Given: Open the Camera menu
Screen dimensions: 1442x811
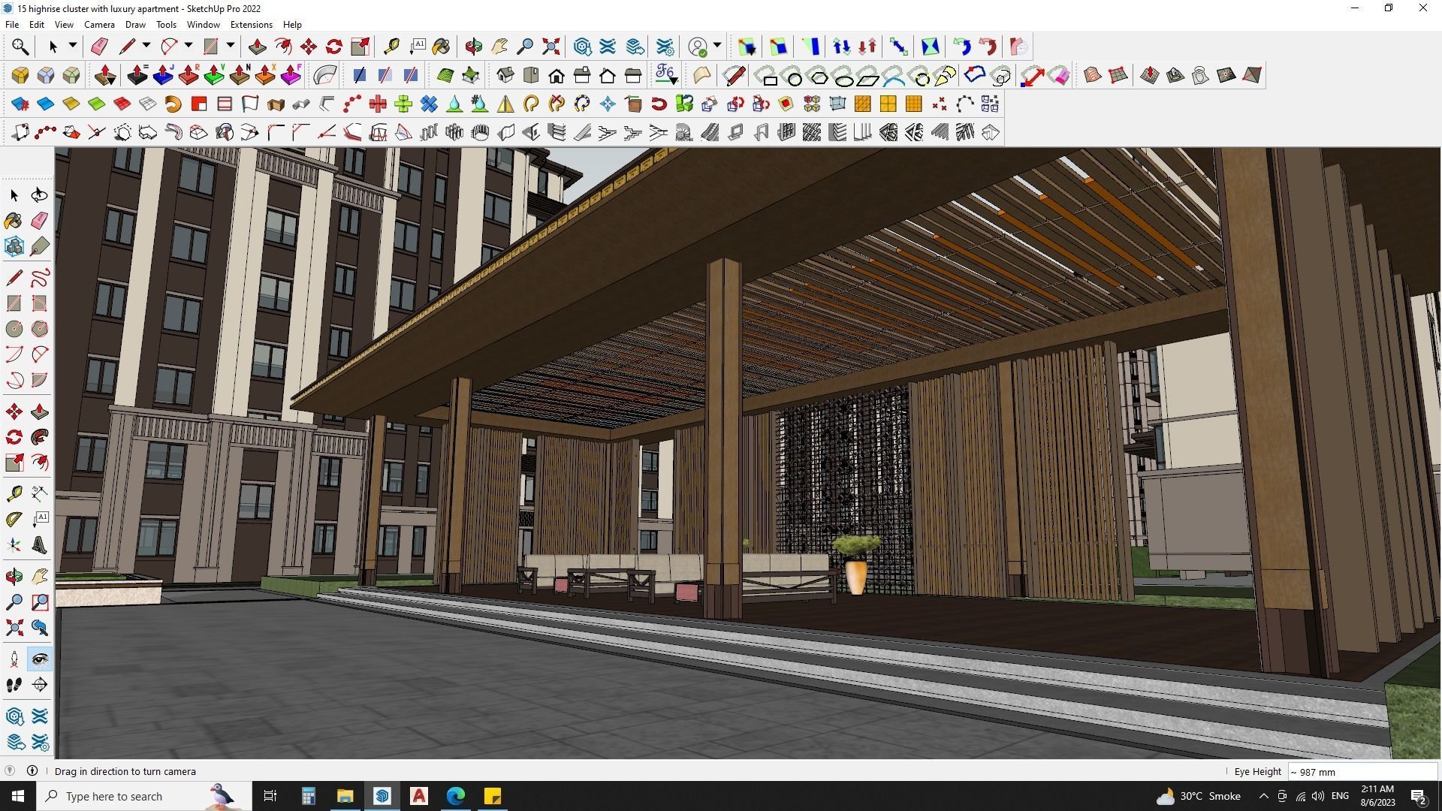Looking at the screenshot, I should point(99,25).
